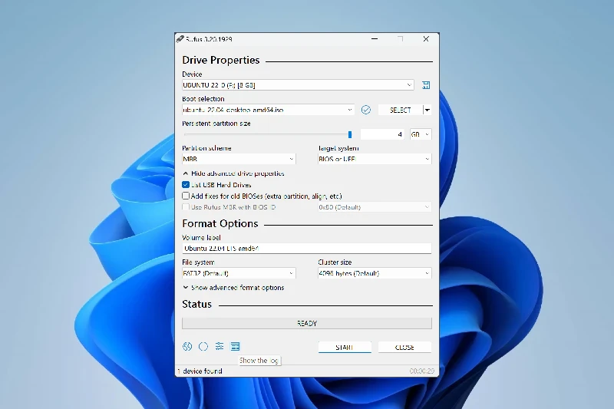This screenshot has height=409, width=614.
Task: Open language selection globe icon
Action: [x=187, y=346]
